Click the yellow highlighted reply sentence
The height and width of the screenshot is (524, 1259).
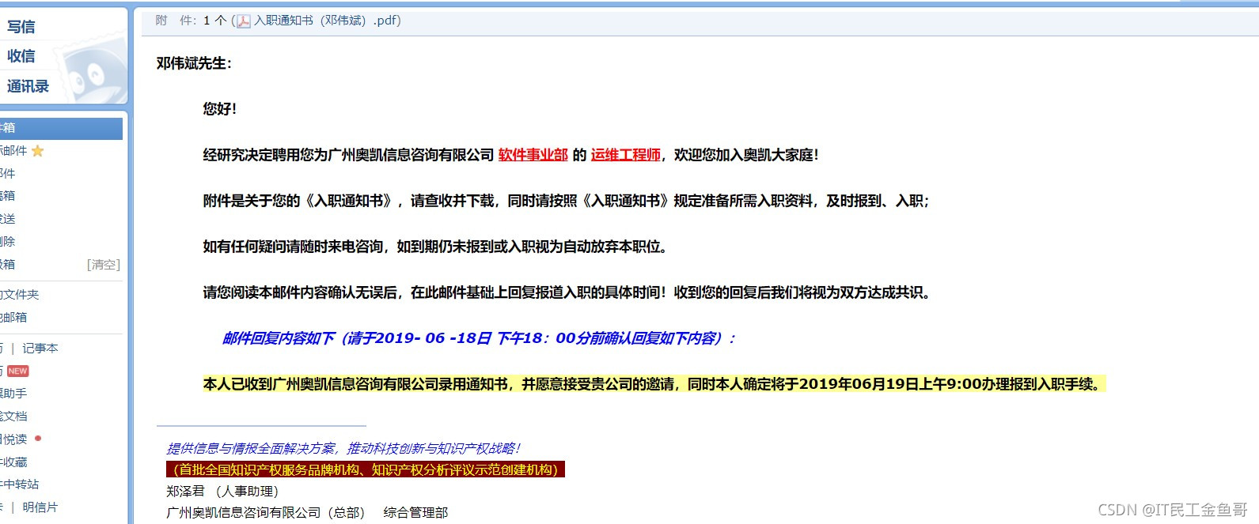click(x=654, y=384)
